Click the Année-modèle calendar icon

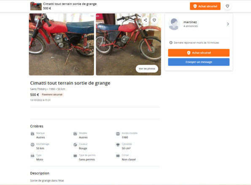tap(118, 134)
